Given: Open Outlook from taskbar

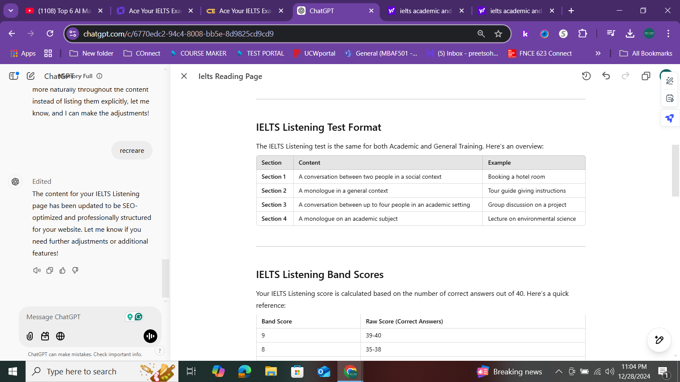Looking at the screenshot, I should pos(324,371).
